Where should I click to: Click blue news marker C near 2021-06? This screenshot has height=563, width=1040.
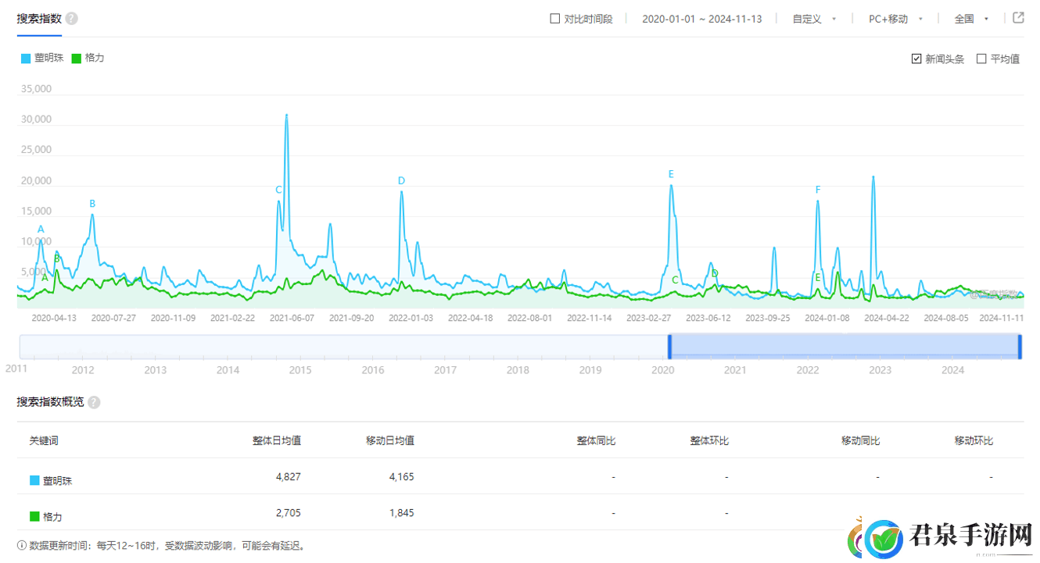[278, 190]
